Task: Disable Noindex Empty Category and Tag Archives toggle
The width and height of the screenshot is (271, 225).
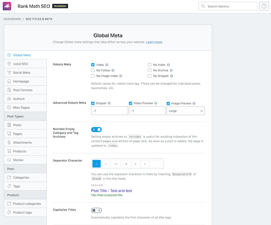Action: [96, 130]
